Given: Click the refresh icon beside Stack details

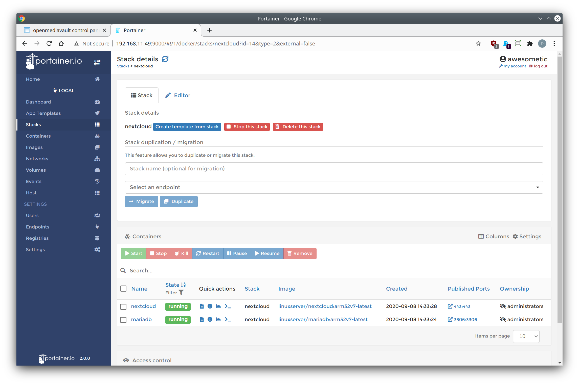Looking at the screenshot, I should tap(165, 59).
